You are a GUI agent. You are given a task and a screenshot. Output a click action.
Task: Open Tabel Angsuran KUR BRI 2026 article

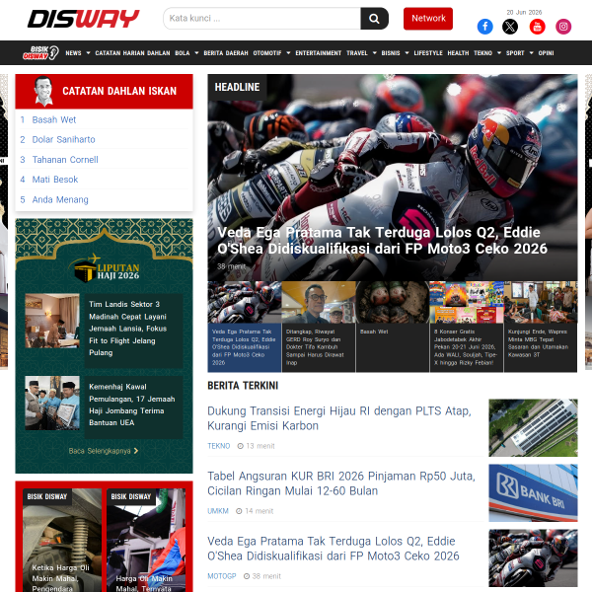(x=341, y=483)
